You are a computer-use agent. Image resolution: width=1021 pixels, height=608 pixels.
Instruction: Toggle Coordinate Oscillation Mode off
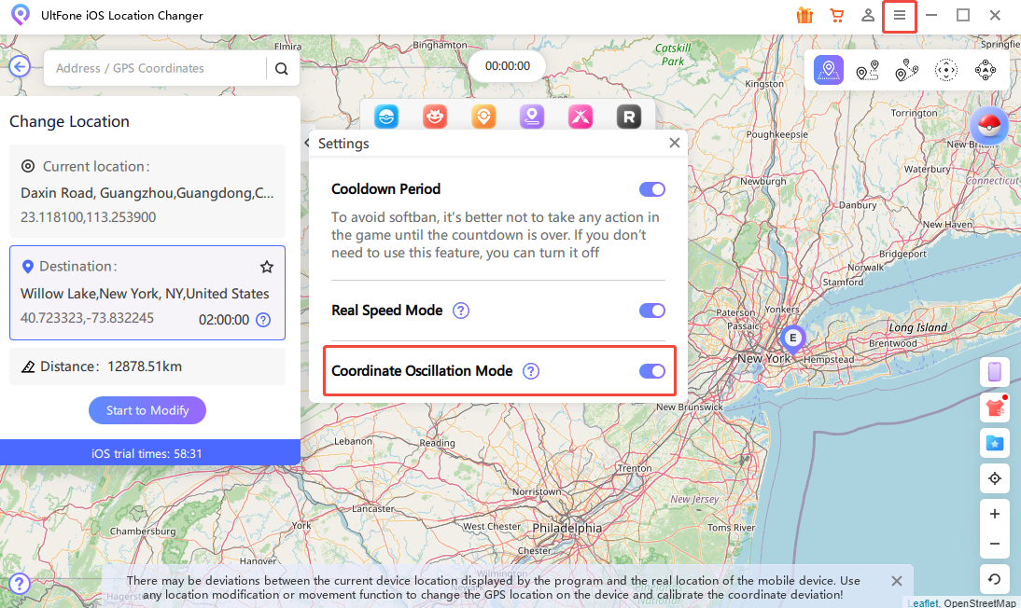(x=651, y=371)
